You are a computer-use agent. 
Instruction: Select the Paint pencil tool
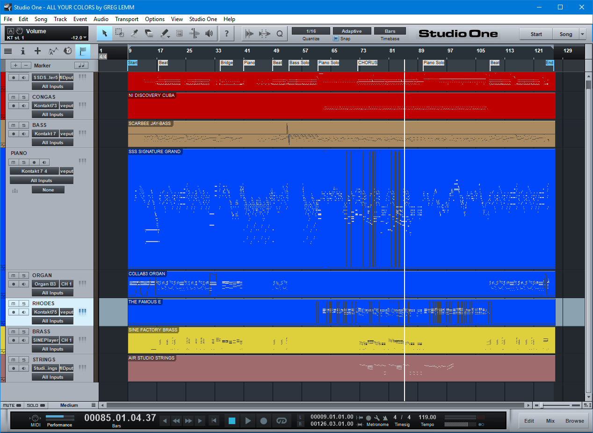click(164, 33)
